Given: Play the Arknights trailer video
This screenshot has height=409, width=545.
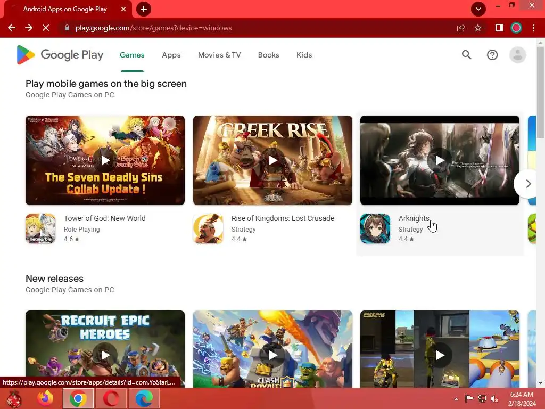Looking at the screenshot, I should [x=440, y=160].
